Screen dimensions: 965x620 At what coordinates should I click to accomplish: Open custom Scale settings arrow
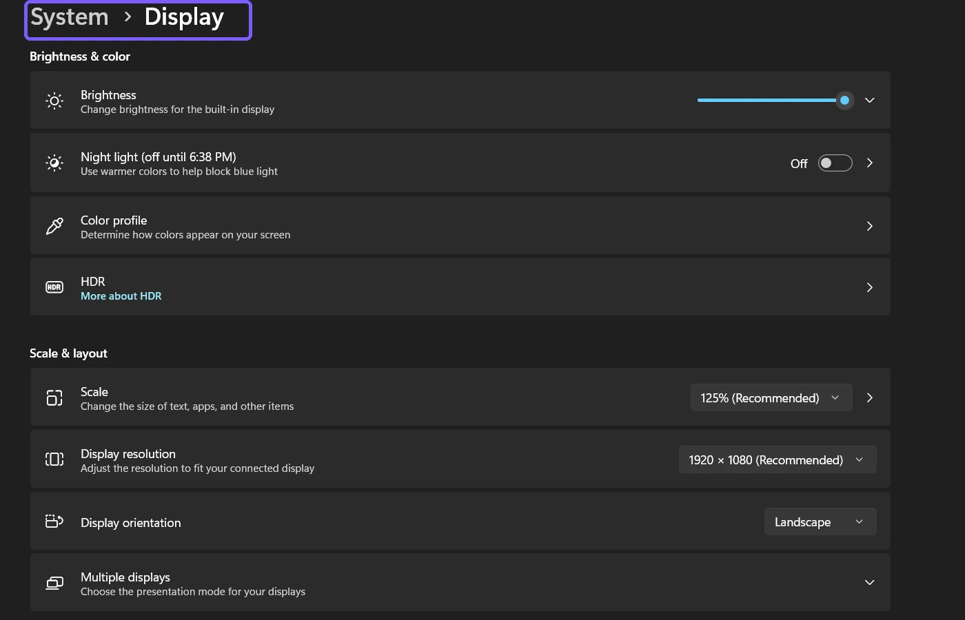(x=870, y=398)
